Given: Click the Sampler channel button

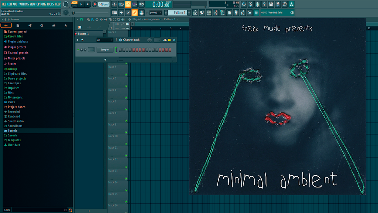Looking at the screenshot, I should click(x=105, y=50).
